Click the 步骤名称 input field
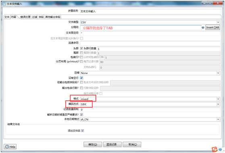The image size is (225, 153). tap(150, 11)
